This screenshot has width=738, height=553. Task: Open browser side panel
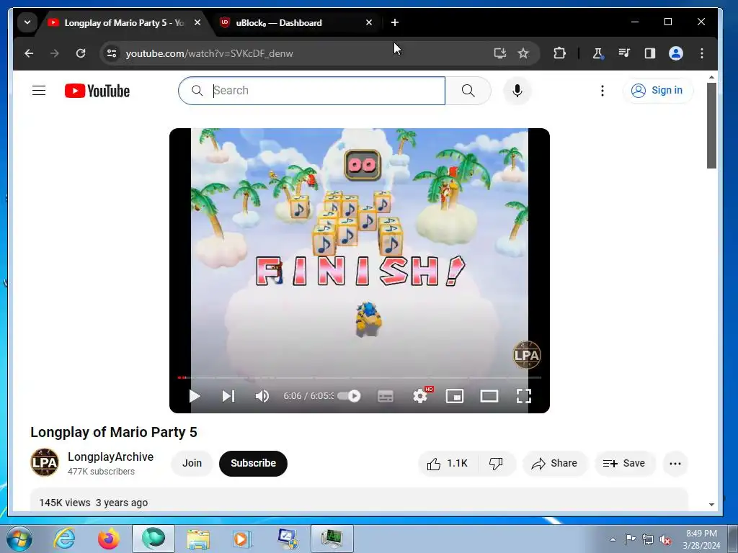[650, 53]
